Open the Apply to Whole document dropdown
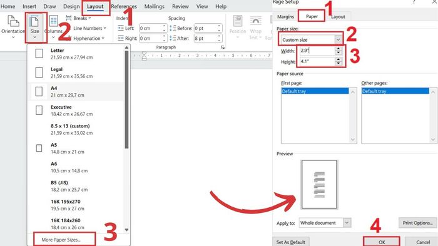Image resolution: width=438 pixels, height=246 pixels. tap(325, 223)
